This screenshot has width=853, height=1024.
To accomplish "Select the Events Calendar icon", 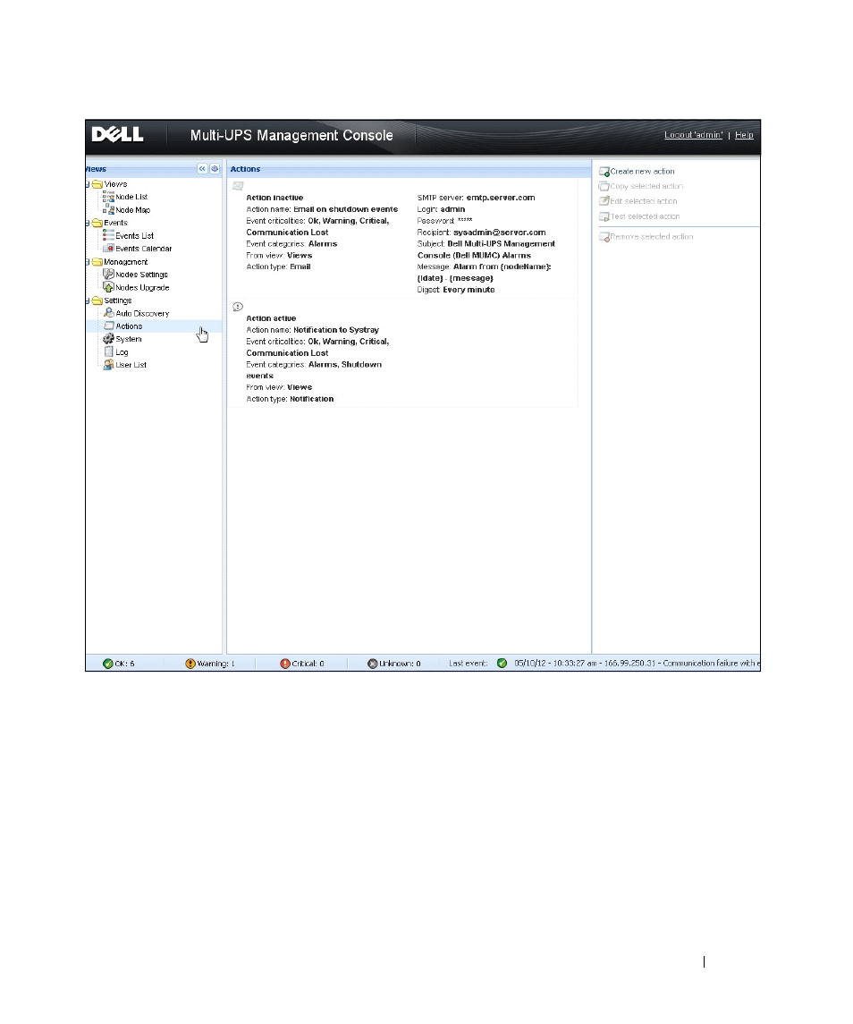I will [108, 248].
